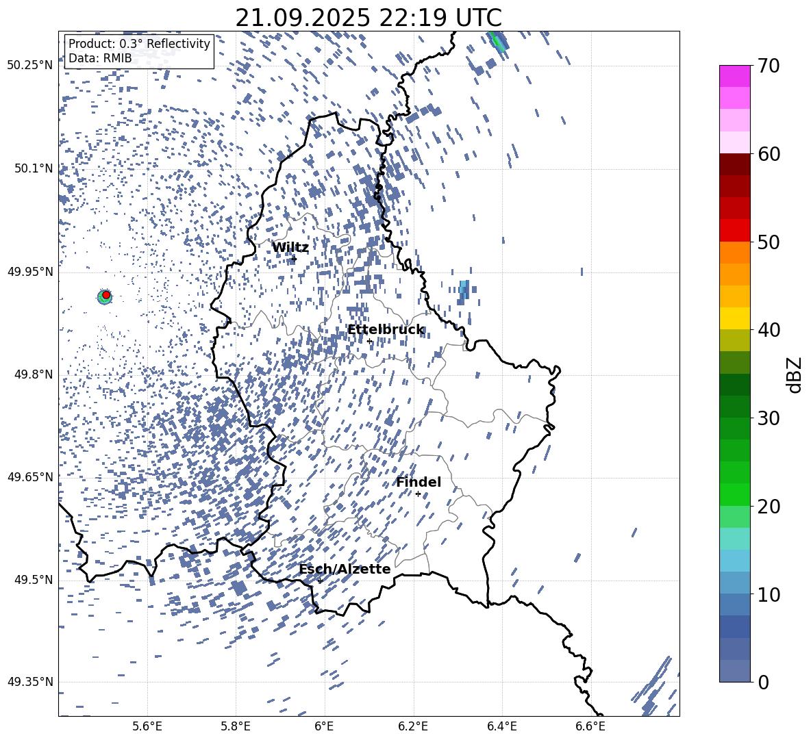
Task: Click the Ettelbruck location cross marker
Action: click(x=369, y=341)
